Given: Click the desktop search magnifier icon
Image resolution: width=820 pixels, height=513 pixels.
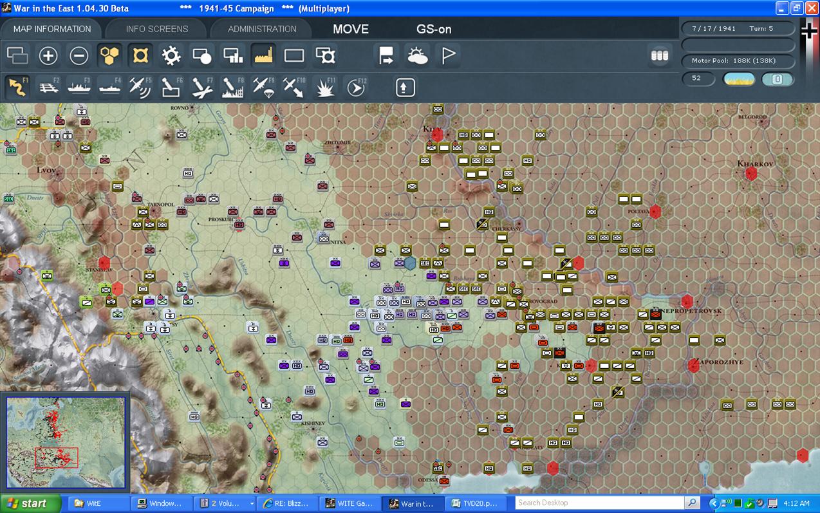Looking at the screenshot, I should [692, 503].
